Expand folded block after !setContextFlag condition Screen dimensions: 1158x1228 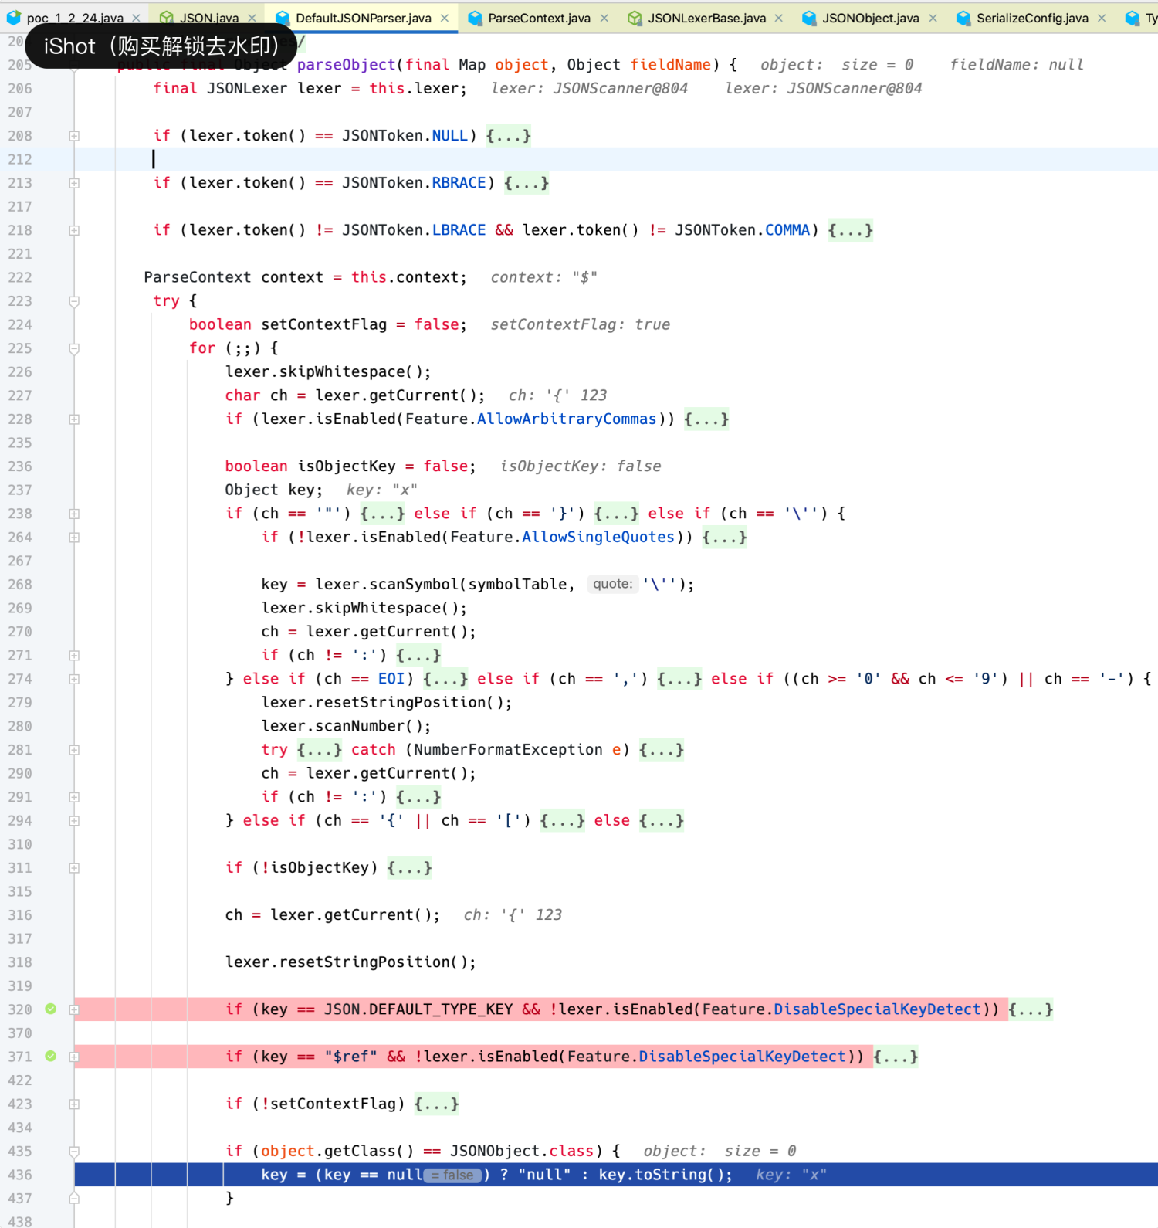pyautogui.click(x=436, y=1104)
